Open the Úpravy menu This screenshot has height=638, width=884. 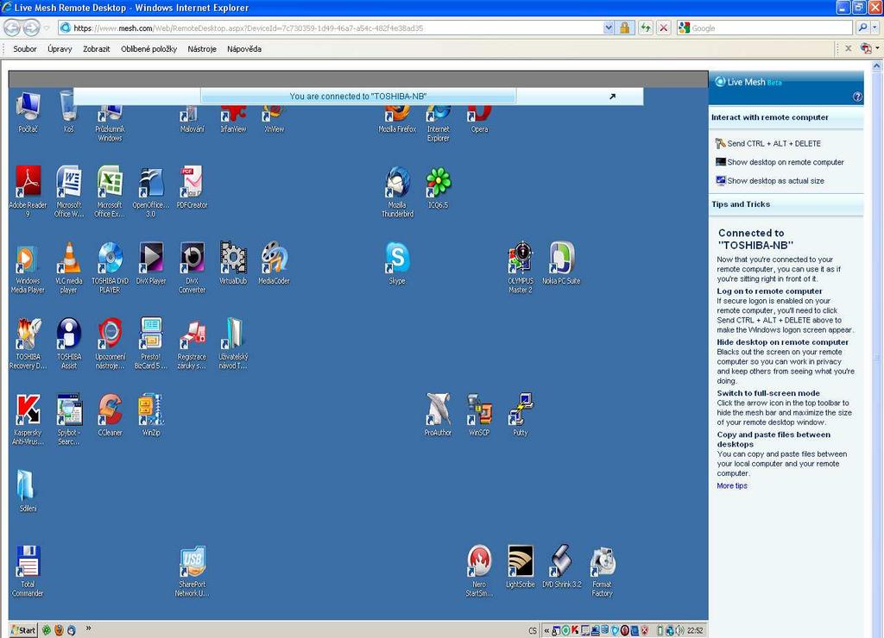60,49
